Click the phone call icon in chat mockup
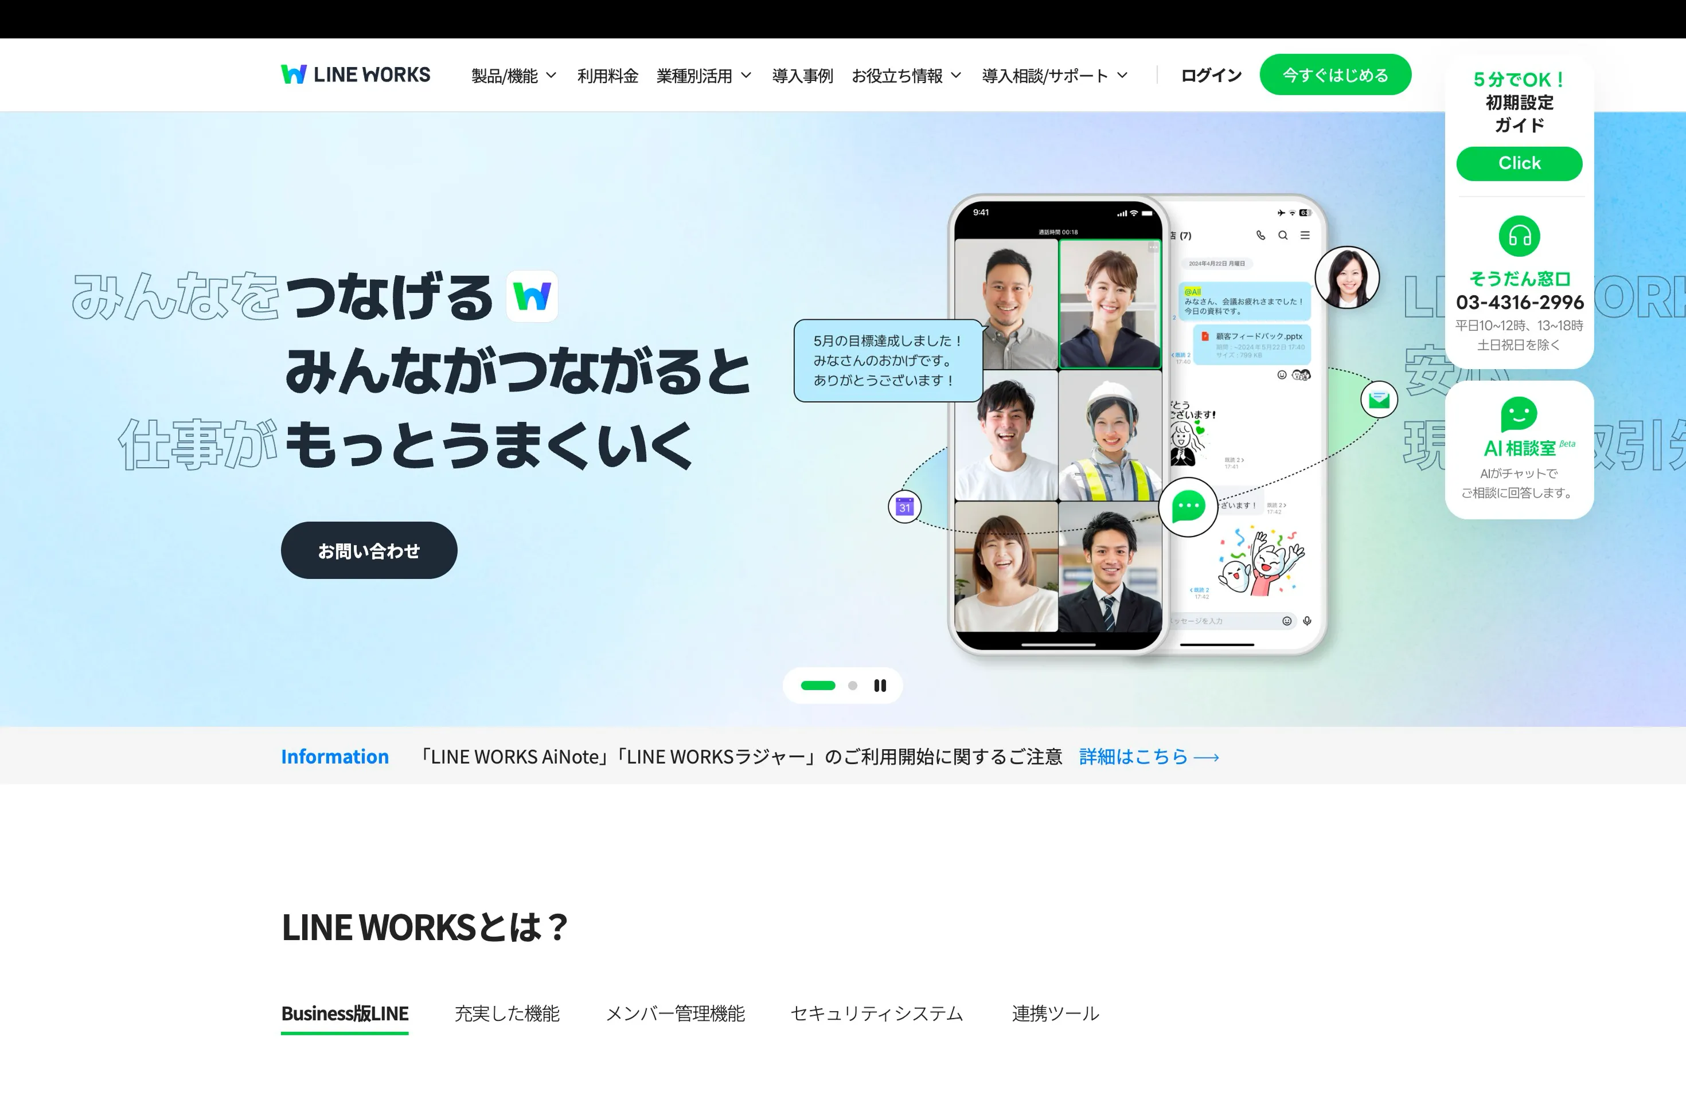Image resolution: width=1686 pixels, height=1096 pixels. pyautogui.click(x=1260, y=235)
